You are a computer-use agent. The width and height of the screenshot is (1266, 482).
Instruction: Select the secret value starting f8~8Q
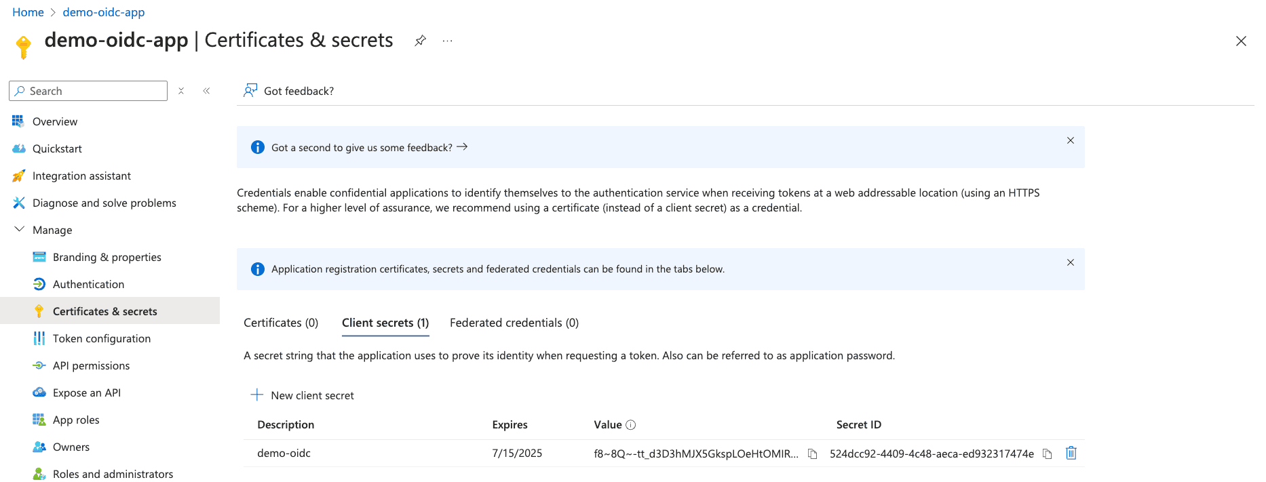pos(696,454)
